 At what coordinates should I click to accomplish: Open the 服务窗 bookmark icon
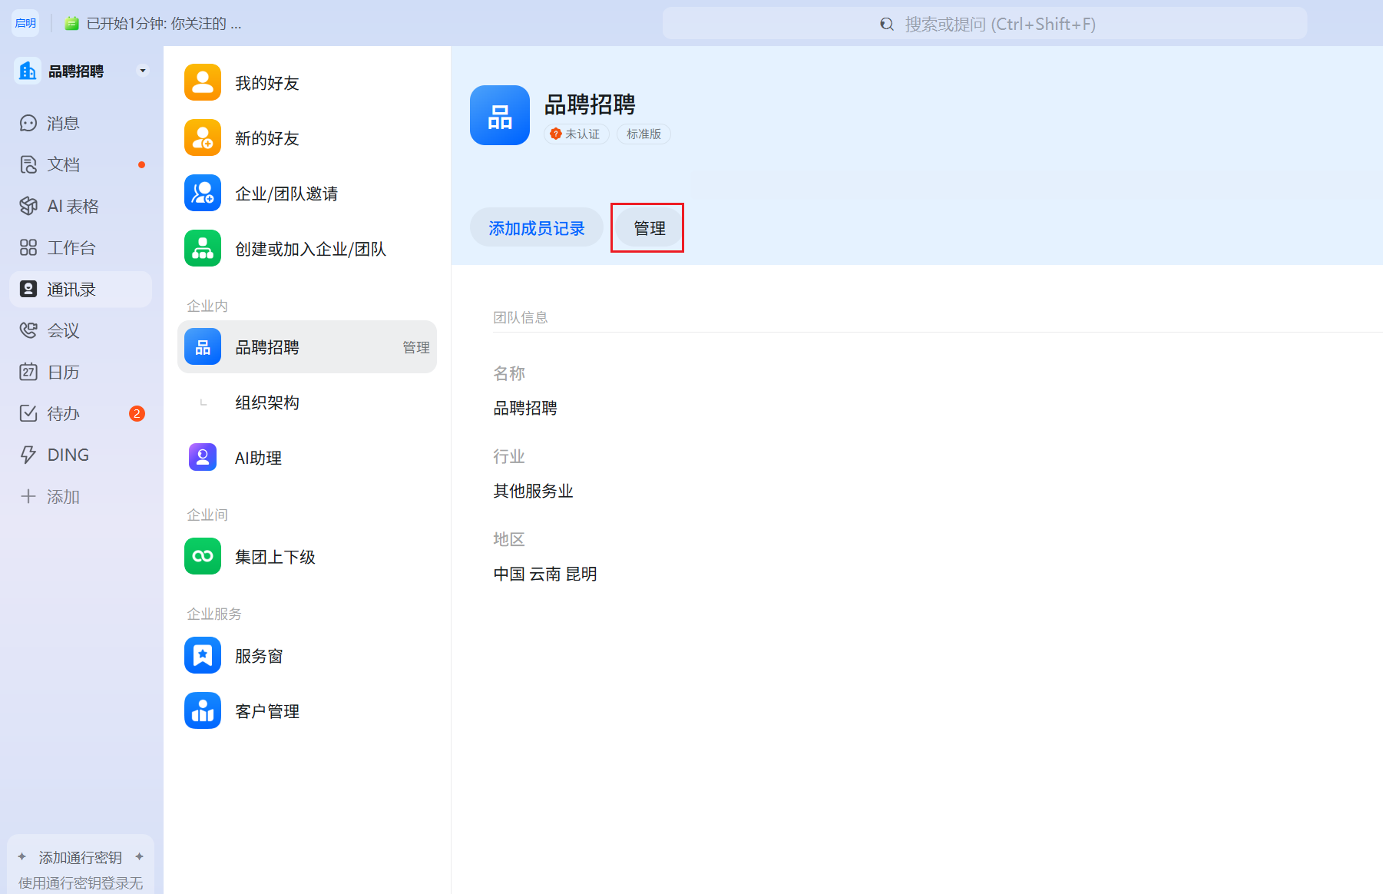pos(203,656)
